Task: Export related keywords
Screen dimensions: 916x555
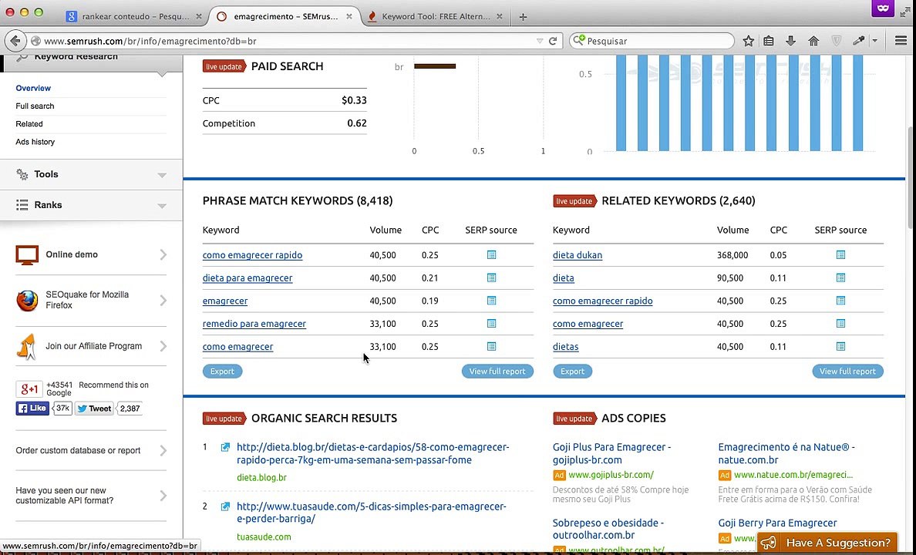Action: point(572,371)
